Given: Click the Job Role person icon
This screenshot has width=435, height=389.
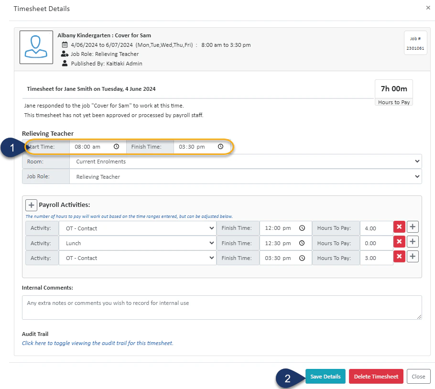Looking at the screenshot, I should [65, 54].
